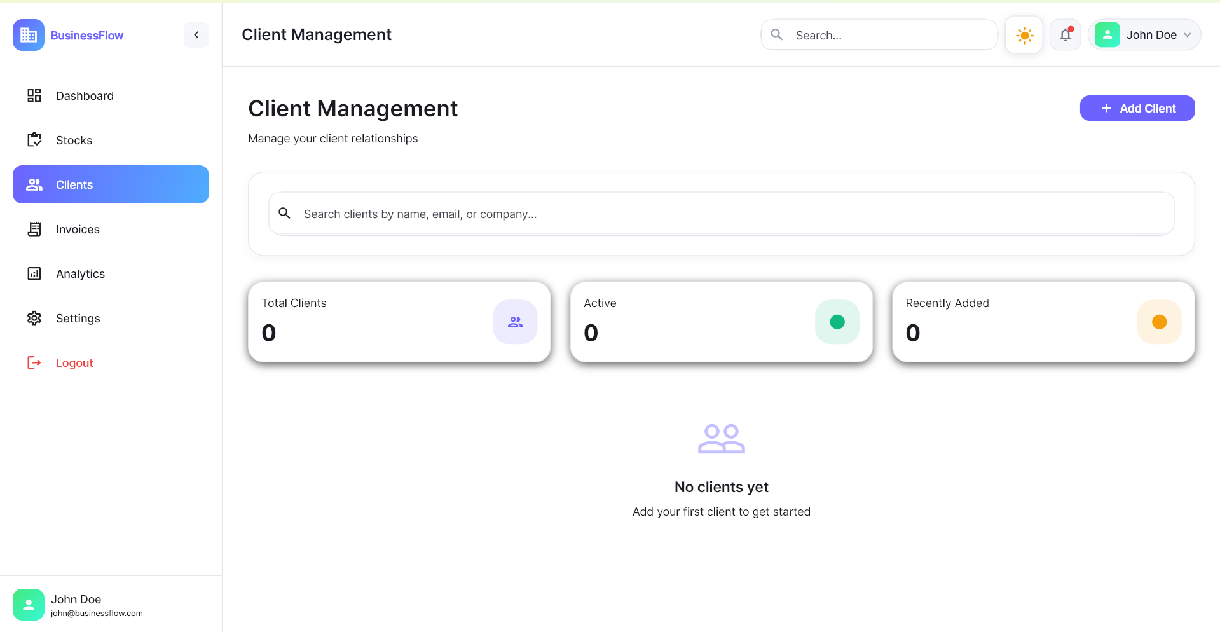Click the Logout exit icon
The height and width of the screenshot is (632, 1220).
[34, 362]
